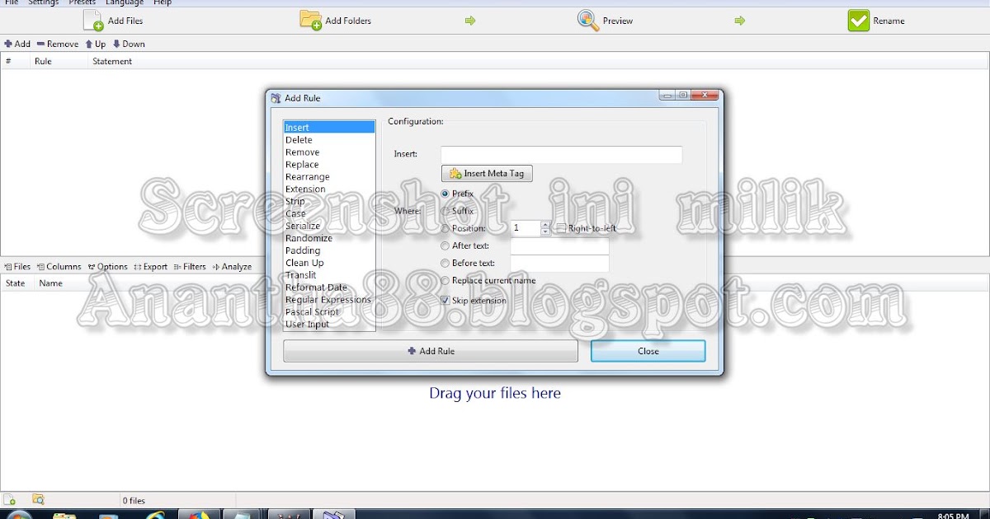Select the Suffix radio button
This screenshot has height=519, width=990.
tap(445, 211)
